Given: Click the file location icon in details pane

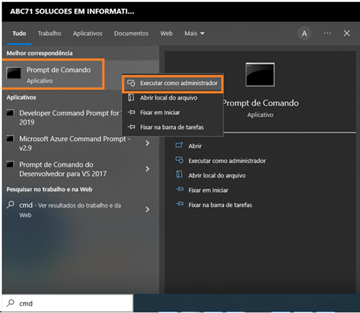Looking at the screenshot, I should click(179, 174).
